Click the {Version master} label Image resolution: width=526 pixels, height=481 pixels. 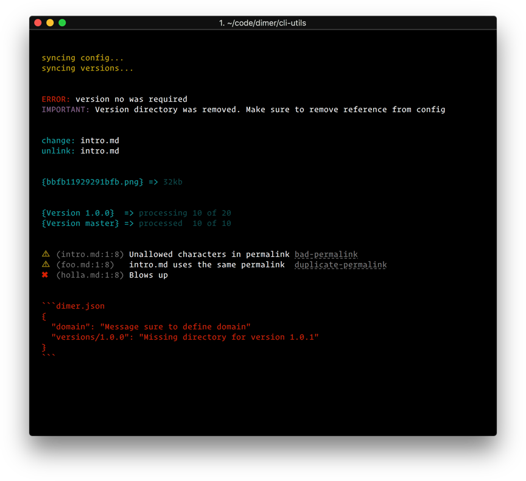[x=80, y=223]
